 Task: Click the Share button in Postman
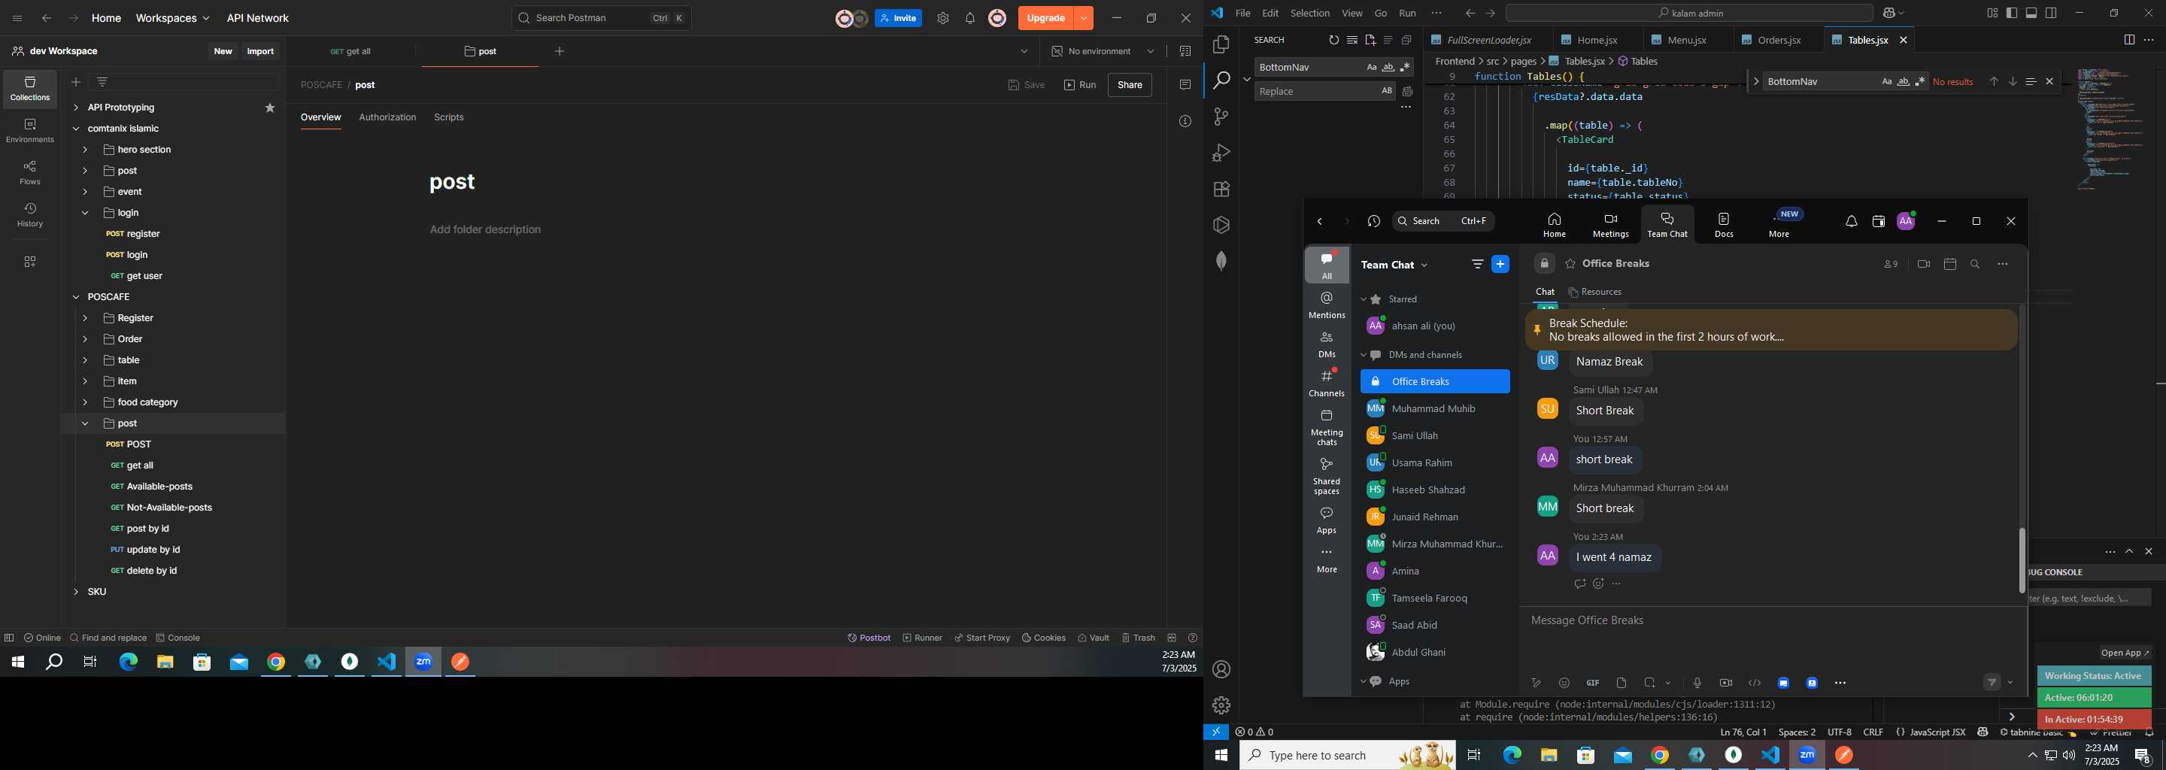pyautogui.click(x=1129, y=85)
